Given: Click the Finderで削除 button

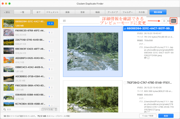Looking at the screenshot, I should pos(148,116).
